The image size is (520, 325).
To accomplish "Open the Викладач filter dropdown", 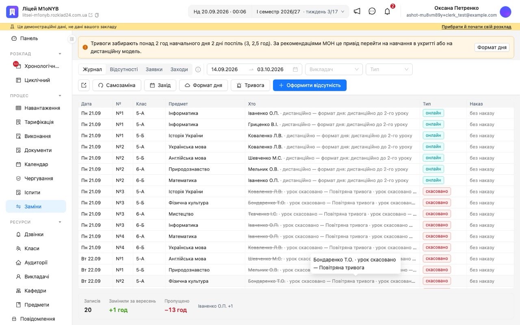I will click(334, 69).
